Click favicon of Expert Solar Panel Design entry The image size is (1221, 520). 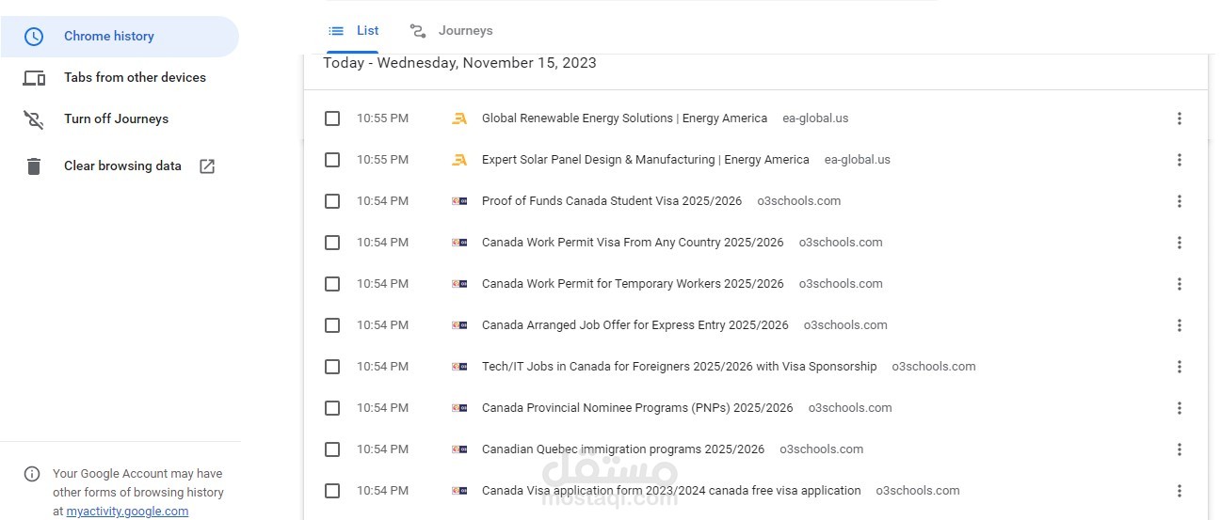[x=459, y=160]
